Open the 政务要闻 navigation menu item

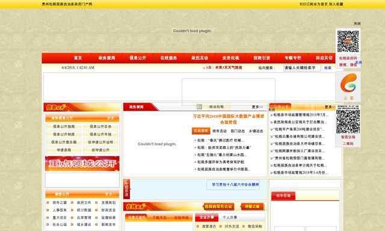pos(106,58)
